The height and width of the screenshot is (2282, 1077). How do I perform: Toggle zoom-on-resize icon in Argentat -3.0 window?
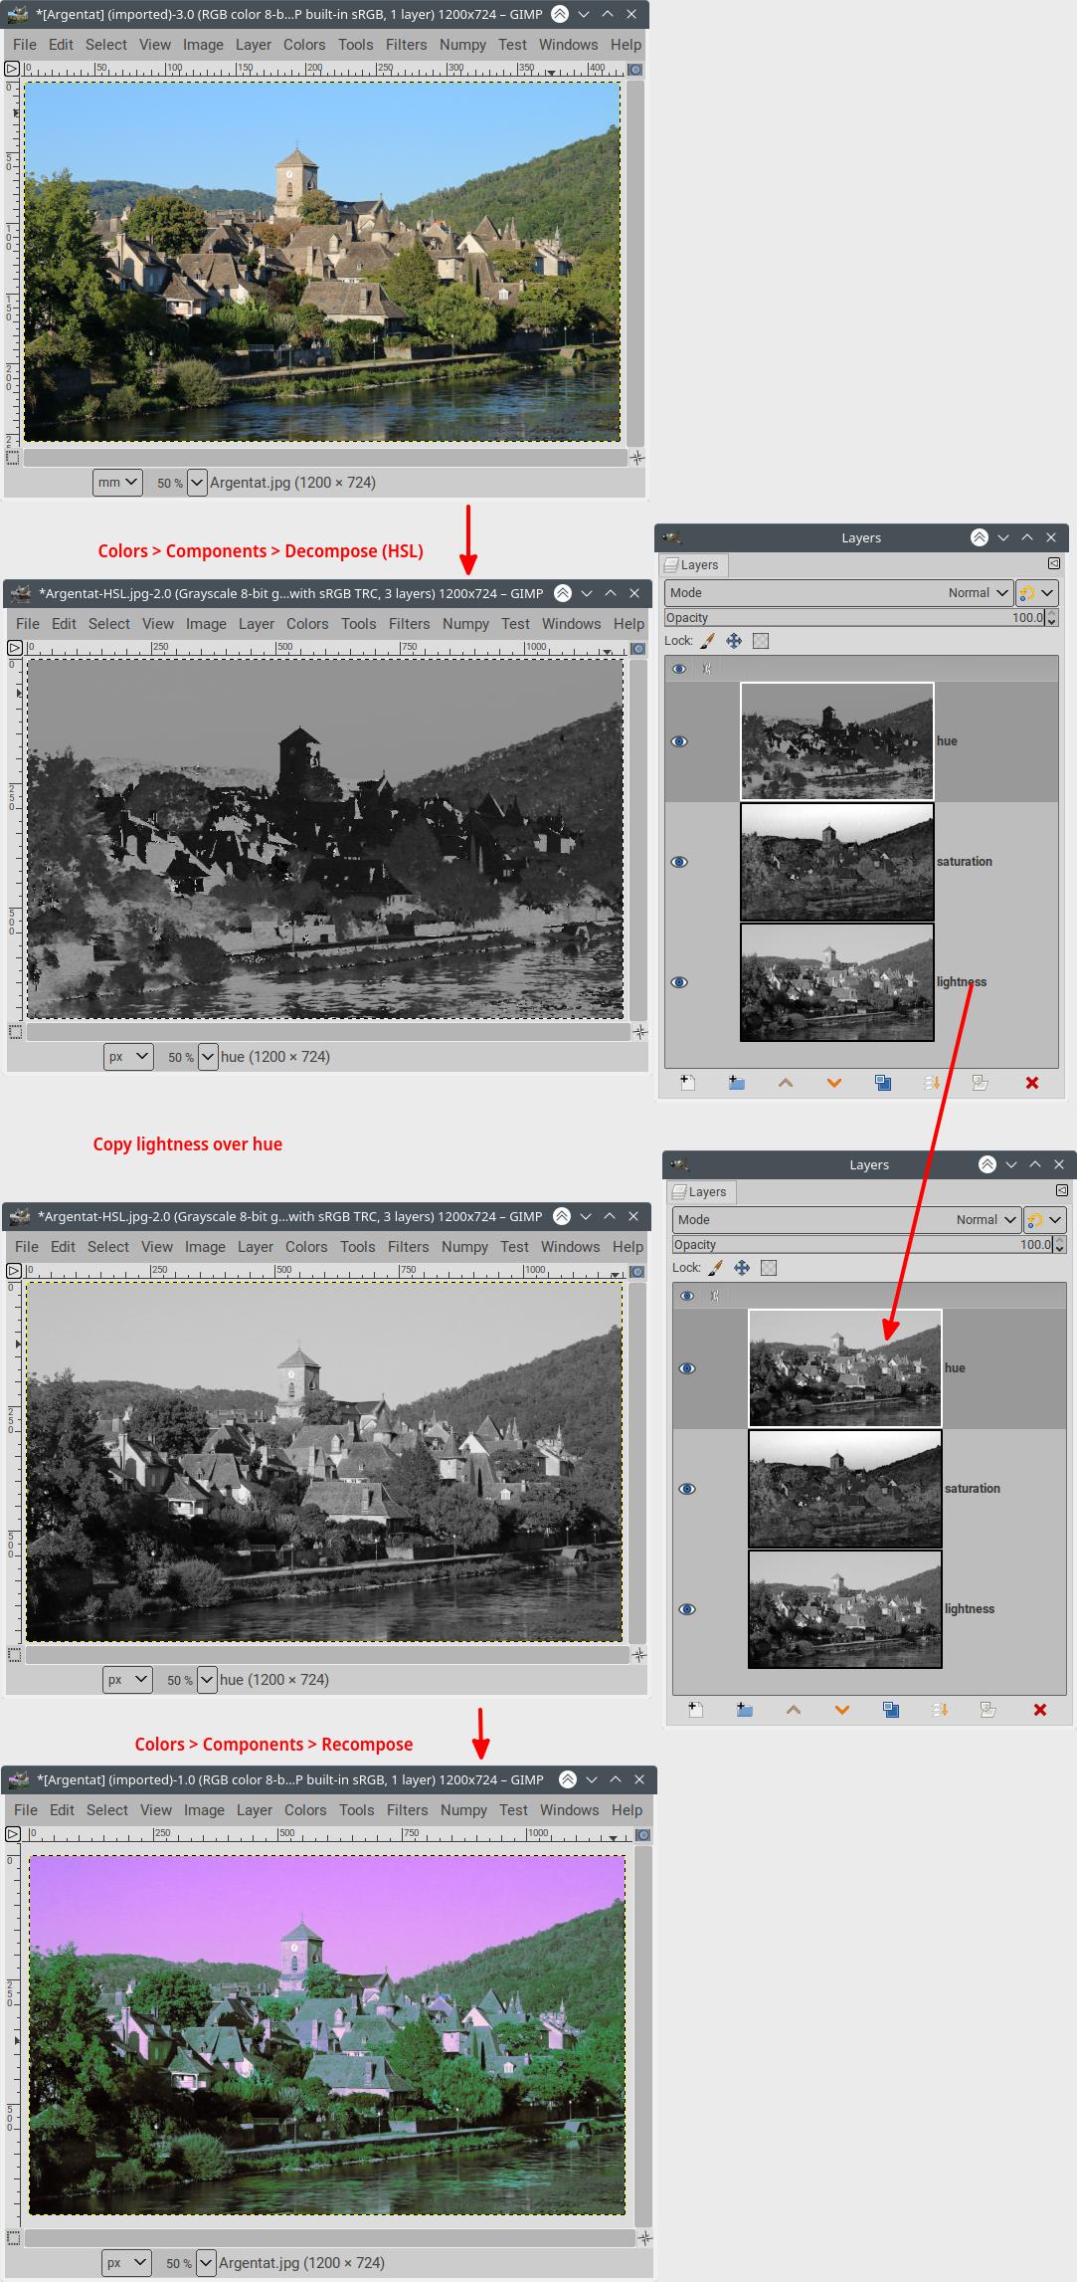click(x=635, y=70)
